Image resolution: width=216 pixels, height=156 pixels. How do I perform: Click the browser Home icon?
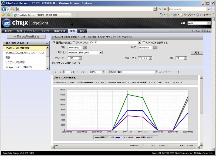pos(161,15)
